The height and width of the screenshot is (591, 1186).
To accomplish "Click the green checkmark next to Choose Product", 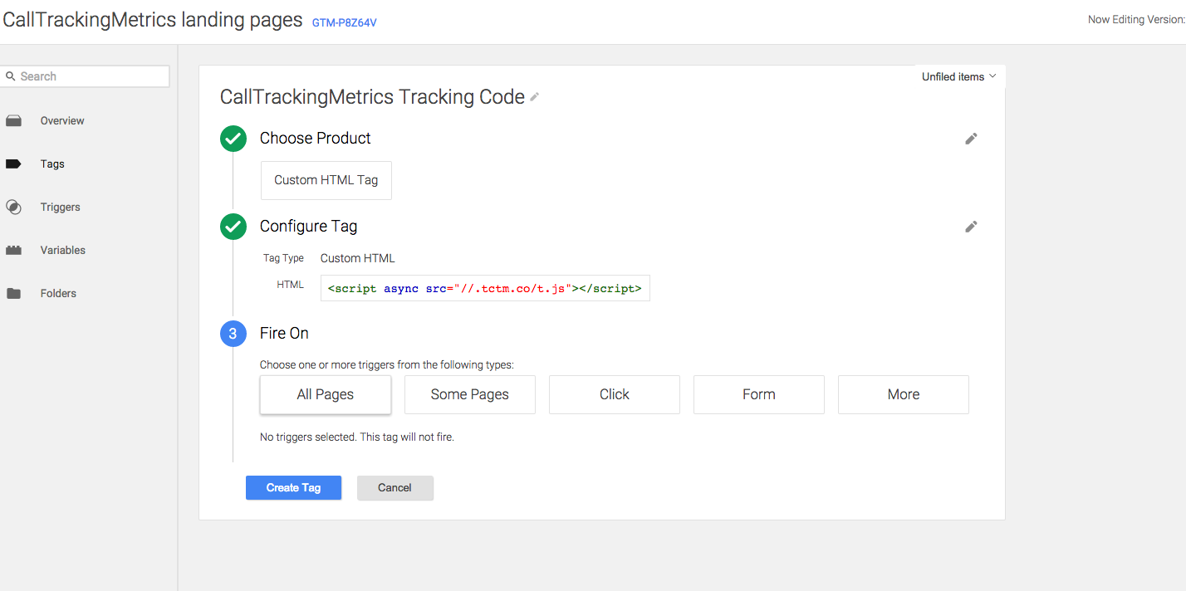I will (x=233, y=139).
